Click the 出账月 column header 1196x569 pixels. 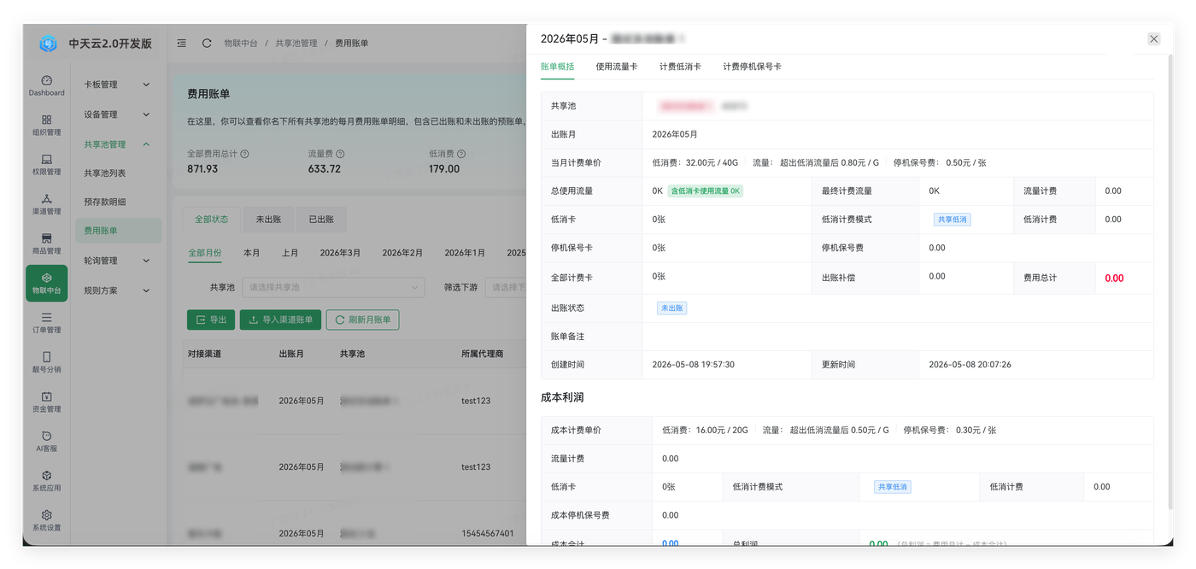[x=292, y=353]
